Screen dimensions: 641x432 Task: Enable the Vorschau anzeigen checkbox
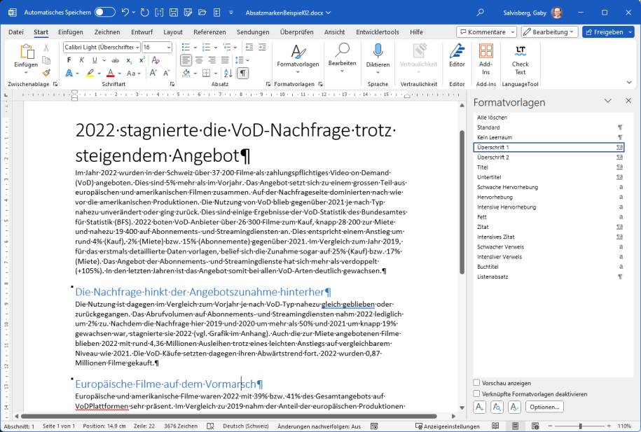477,383
